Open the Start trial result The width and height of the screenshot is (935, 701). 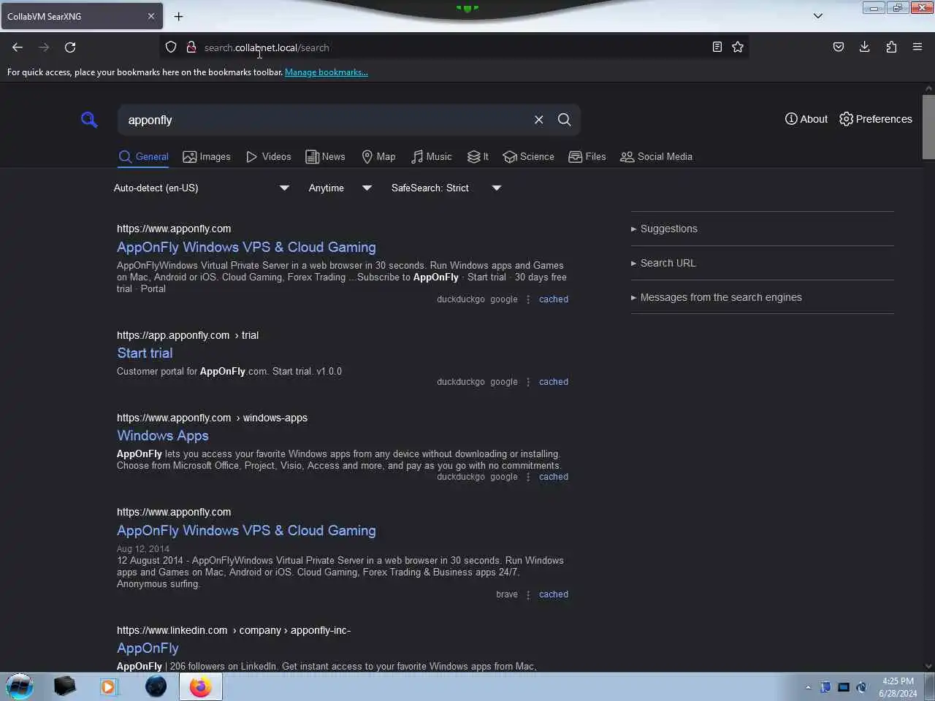(145, 353)
